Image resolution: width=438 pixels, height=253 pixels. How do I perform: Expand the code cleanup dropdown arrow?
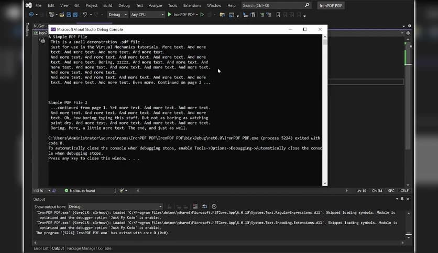coord(126,191)
